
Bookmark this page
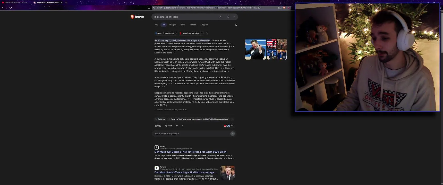coord(149,8)
